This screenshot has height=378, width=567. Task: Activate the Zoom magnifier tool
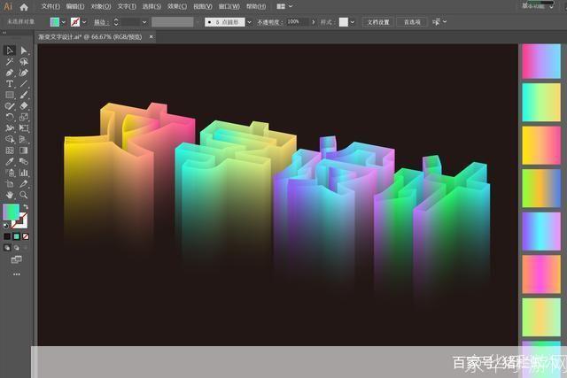point(24,194)
